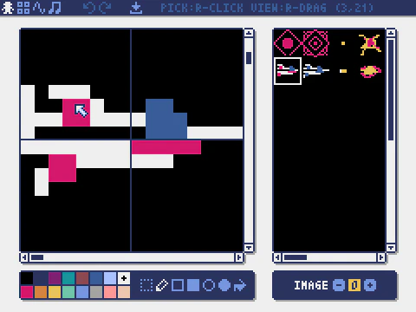Select the pencil draw tool
The width and height of the screenshot is (416, 312).
[162, 285]
